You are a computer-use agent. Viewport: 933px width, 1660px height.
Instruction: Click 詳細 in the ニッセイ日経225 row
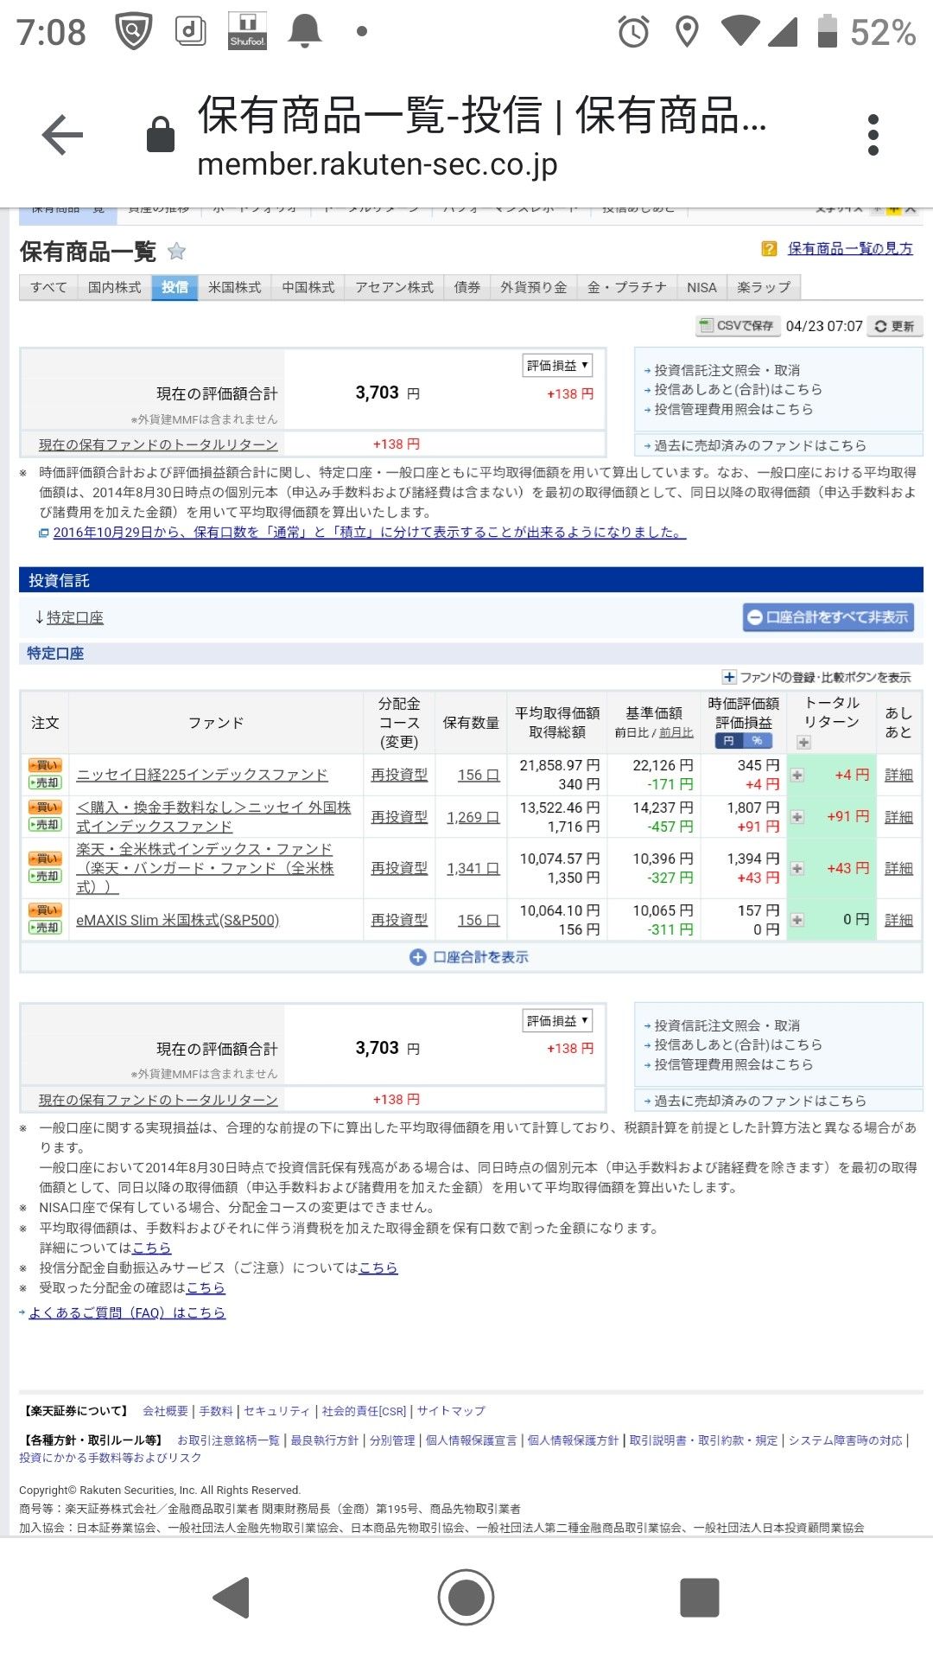898,775
